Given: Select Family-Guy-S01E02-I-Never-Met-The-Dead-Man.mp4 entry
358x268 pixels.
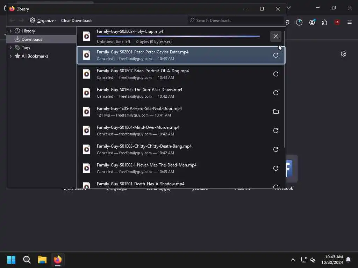Looking at the screenshot, I should tap(181, 168).
